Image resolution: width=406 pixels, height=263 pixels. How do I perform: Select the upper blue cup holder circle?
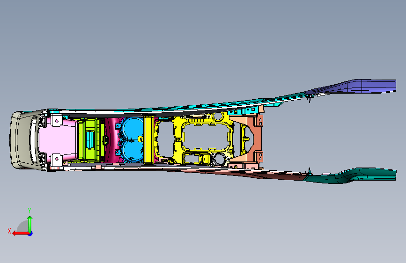(133, 128)
